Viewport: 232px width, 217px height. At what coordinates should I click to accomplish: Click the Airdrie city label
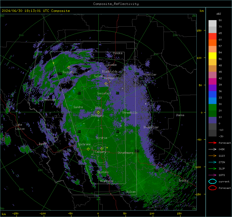point(102,138)
